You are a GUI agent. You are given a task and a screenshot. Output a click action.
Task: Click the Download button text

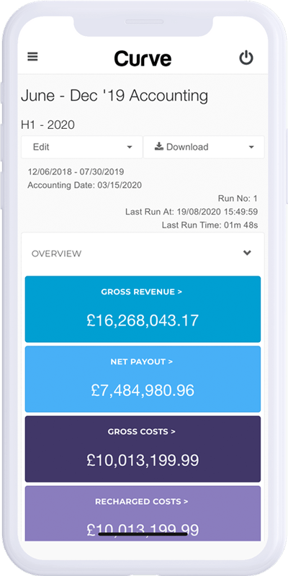[187, 147]
